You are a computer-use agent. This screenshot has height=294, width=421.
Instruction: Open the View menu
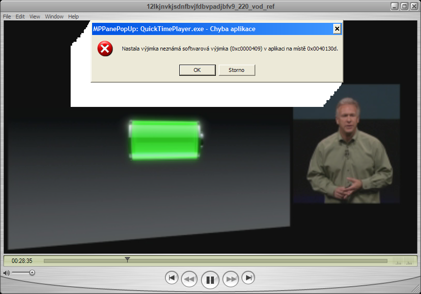tap(35, 17)
